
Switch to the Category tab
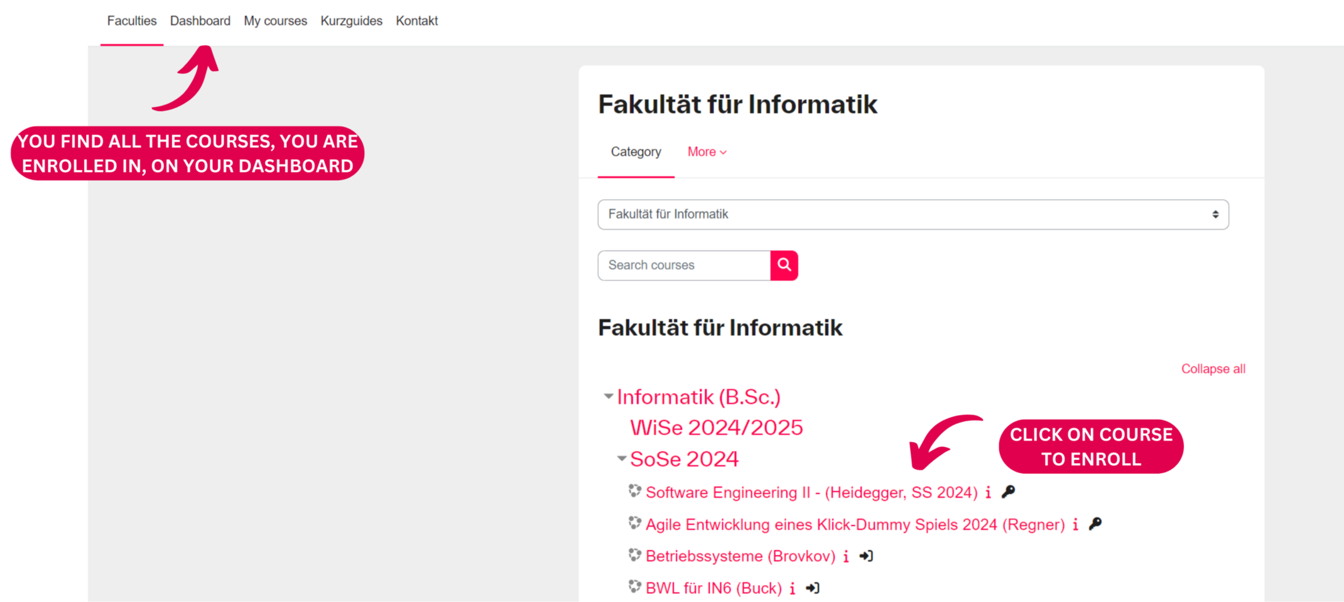click(636, 152)
